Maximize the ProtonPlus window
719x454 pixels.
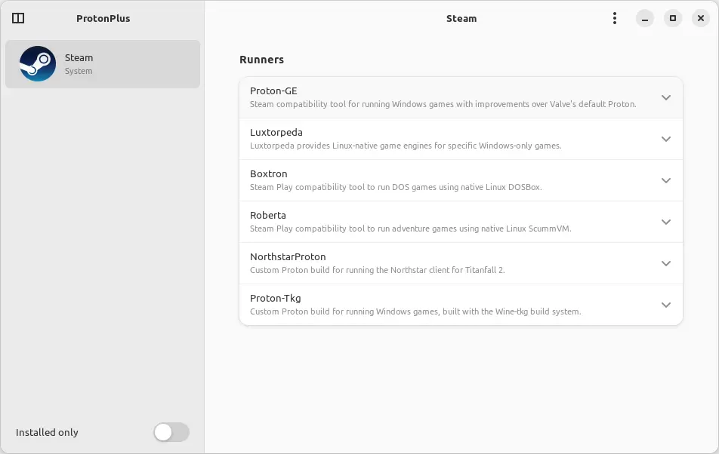(673, 18)
